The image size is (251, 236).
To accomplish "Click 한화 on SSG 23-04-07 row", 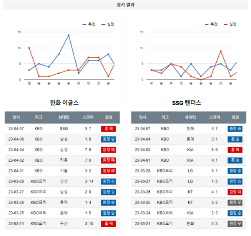I will click(190, 129).
